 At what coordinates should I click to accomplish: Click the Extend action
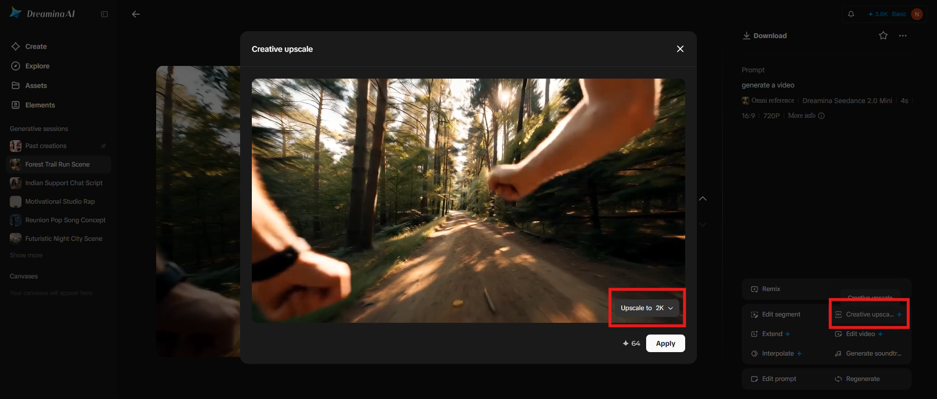pyautogui.click(x=771, y=334)
